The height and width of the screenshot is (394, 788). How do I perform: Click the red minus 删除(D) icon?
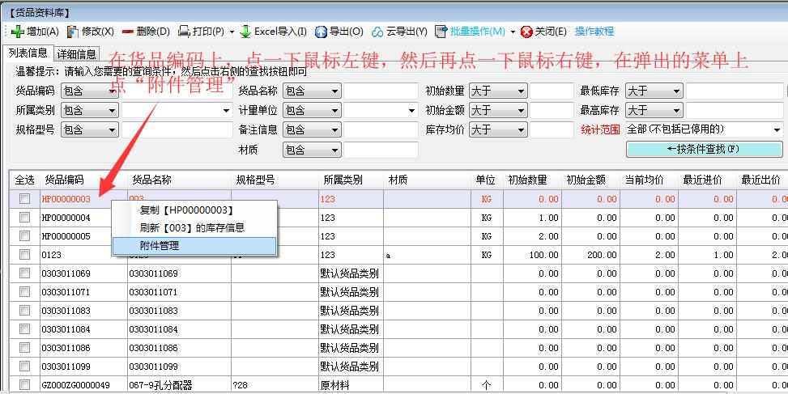(128, 32)
